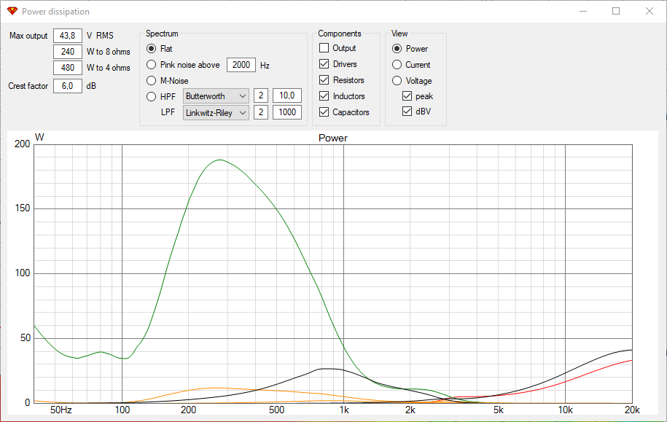The image size is (667, 422).
Task: Click the HPF frequency field showing 10,0
Action: [x=287, y=95]
